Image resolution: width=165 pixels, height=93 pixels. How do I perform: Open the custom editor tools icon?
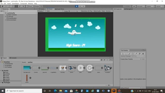(x=23, y=6)
